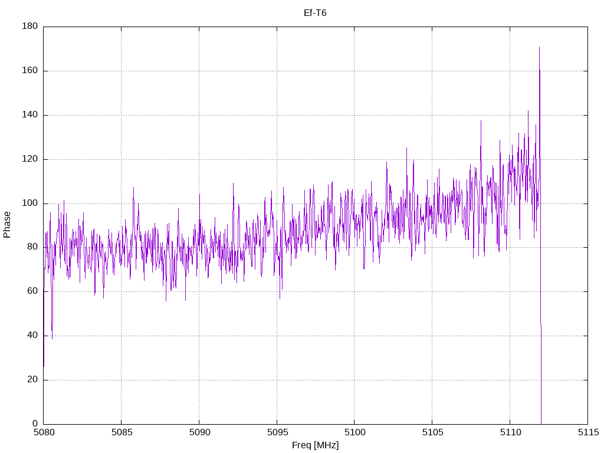
Task: Click the Freq [MHz] x-axis label
Action: [315, 445]
